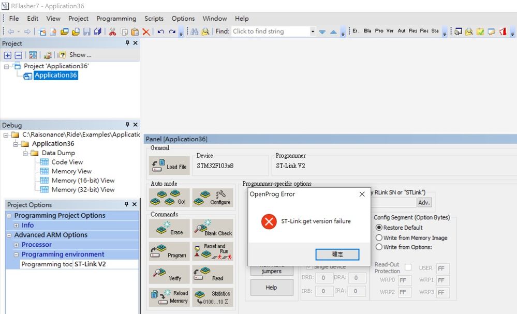Expand the Processor options node

16,245
